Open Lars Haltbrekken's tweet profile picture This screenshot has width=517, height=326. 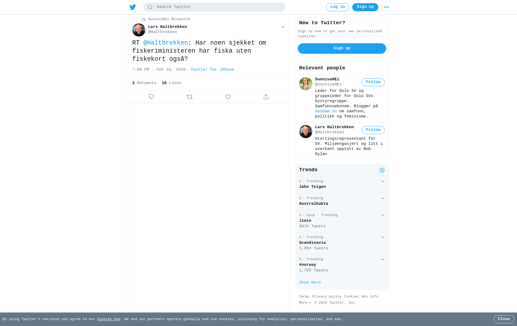(139, 30)
